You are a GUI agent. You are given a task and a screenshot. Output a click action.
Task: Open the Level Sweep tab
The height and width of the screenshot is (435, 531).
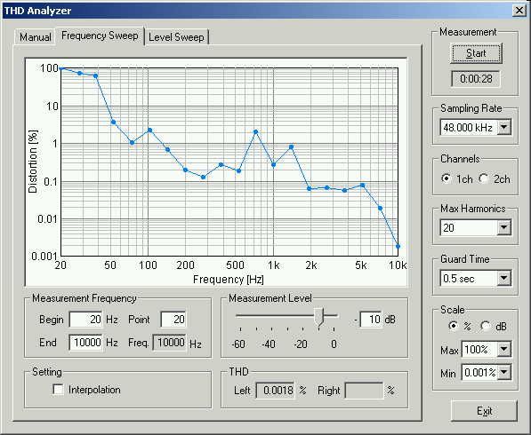click(176, 36)
